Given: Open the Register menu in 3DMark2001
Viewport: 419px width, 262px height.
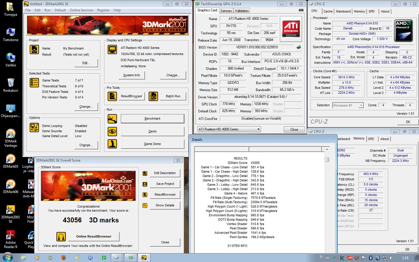Looking at the screenshot, I should pos(103,10).
